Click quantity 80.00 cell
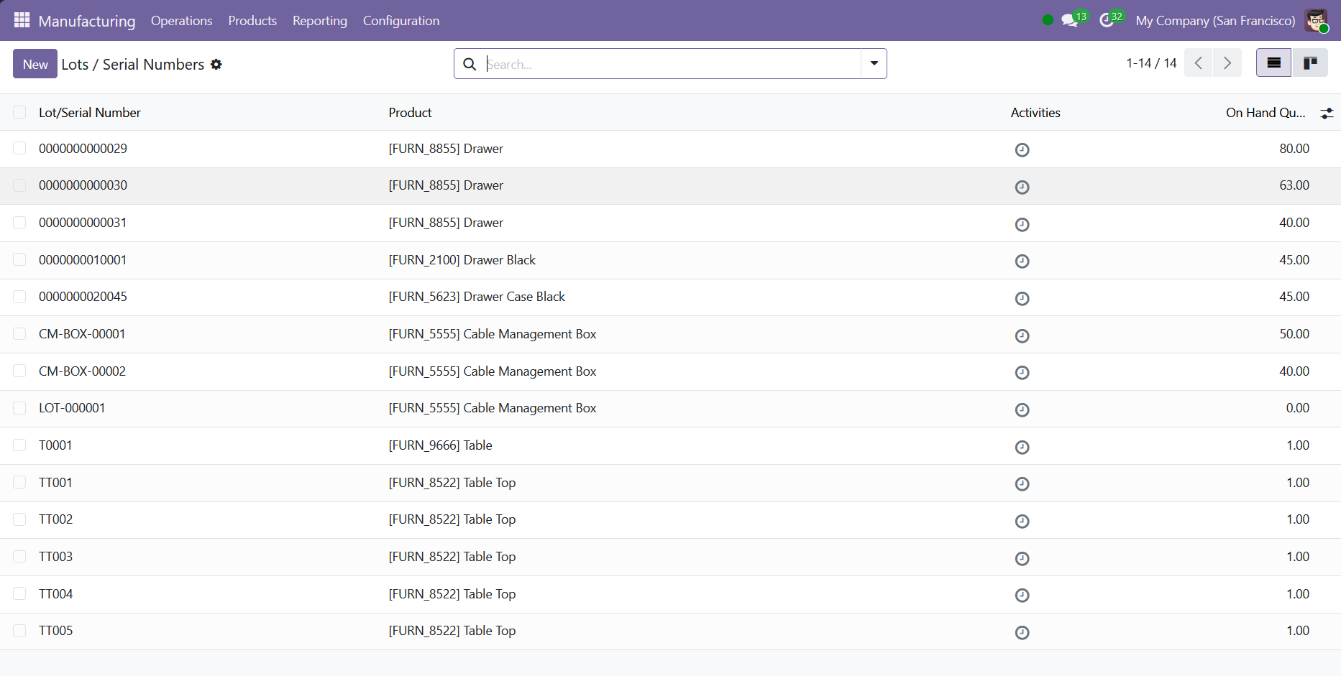The image size is (1341, 676). click(1294, 149)
